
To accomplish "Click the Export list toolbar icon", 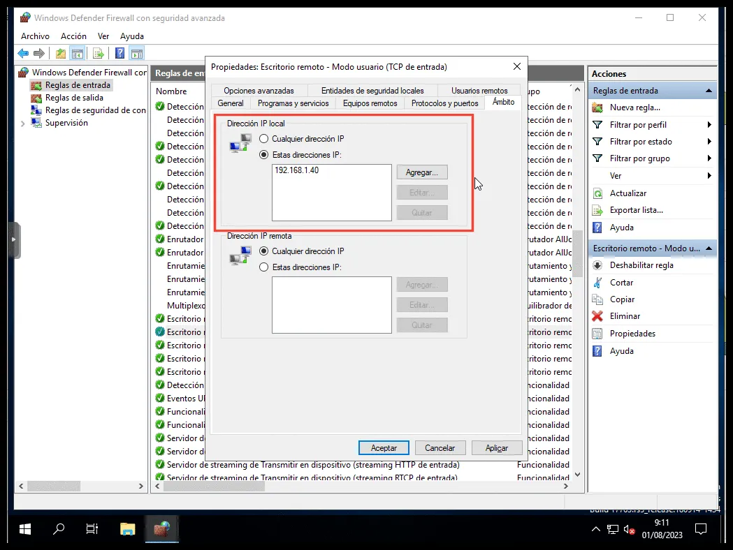I will [x=98, y=53].
